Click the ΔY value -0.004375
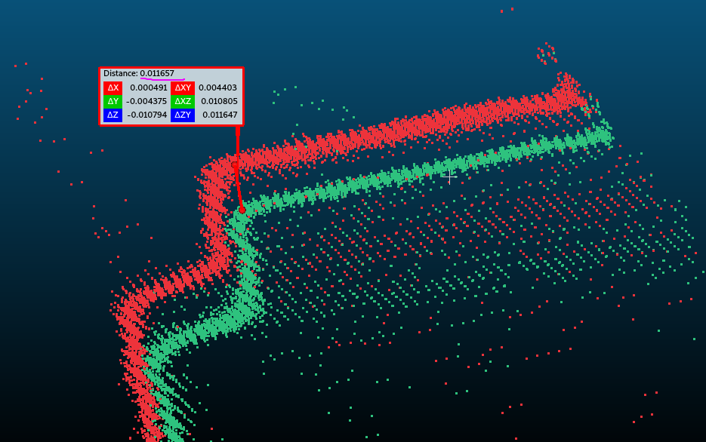This screenshot has height=442, width=706. [x=146, y=101]
